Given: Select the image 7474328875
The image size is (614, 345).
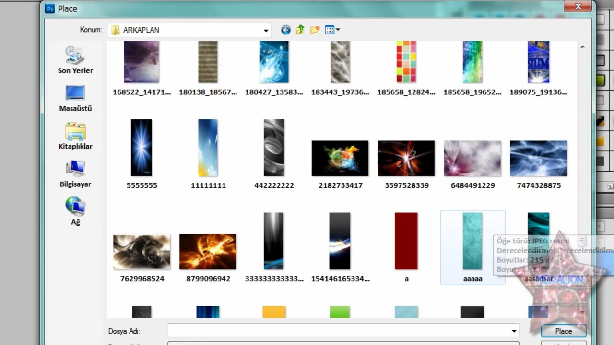Looking at the screenshot, I should tap(538, 158).
